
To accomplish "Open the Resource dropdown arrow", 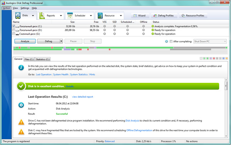I will (x=121, y=16).
